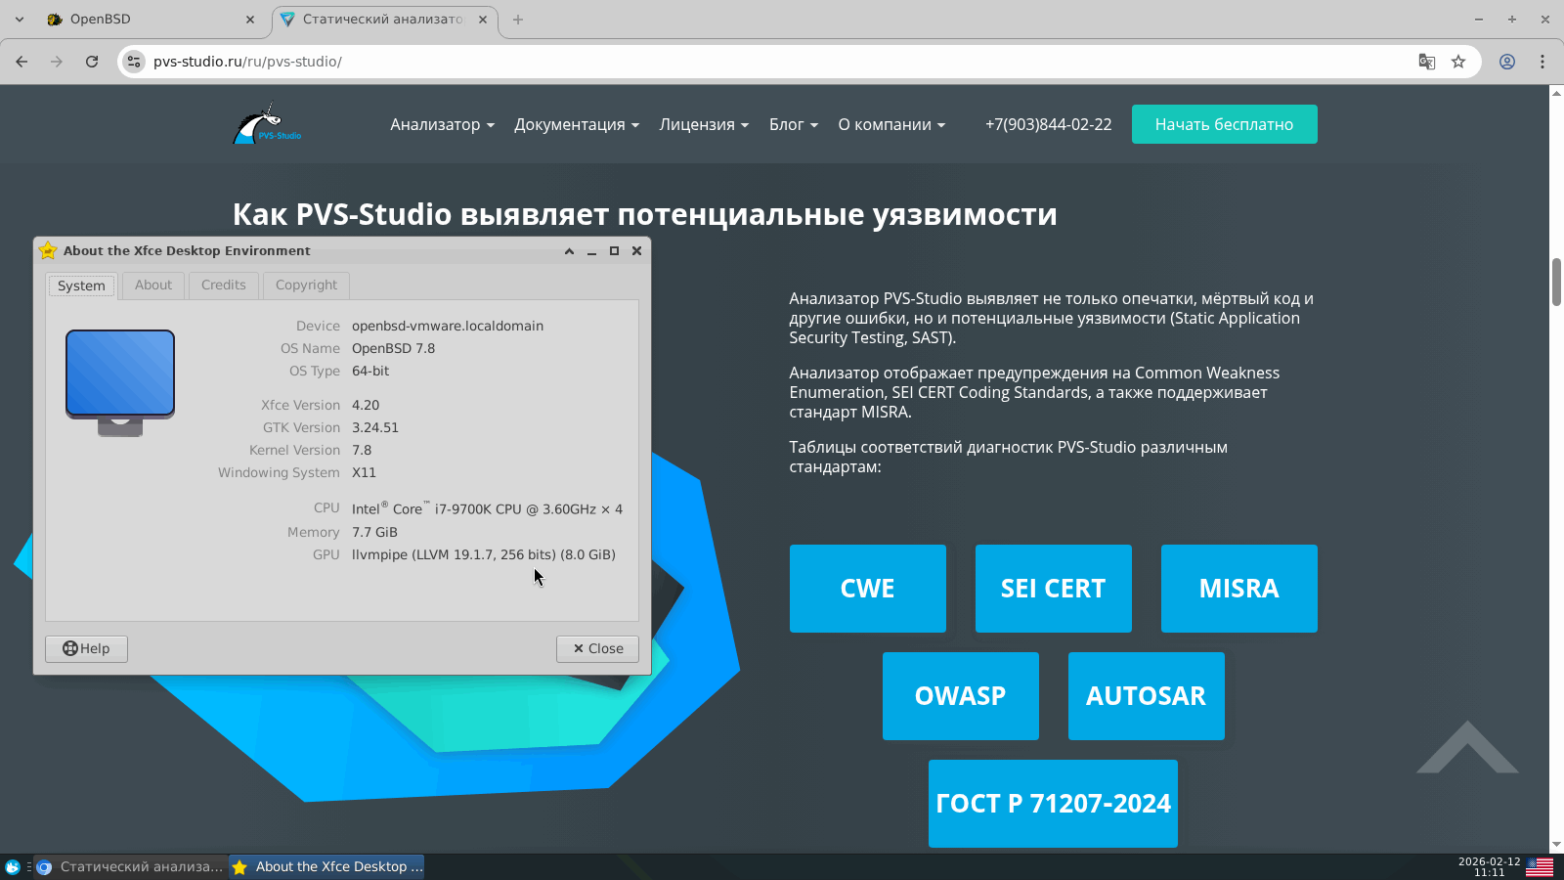This screenshot has width=1564, height=880.
Task: Open a new browser tab with plus button
Action: (x=518, y=19)
